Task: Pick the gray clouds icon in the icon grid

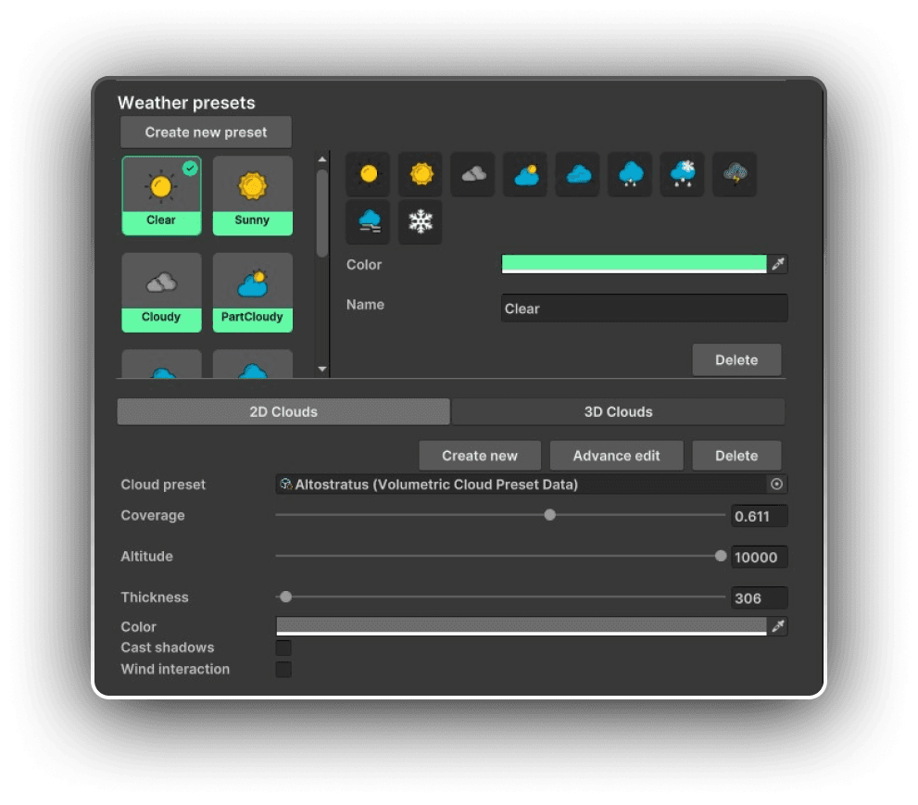Action: point(473,174)
